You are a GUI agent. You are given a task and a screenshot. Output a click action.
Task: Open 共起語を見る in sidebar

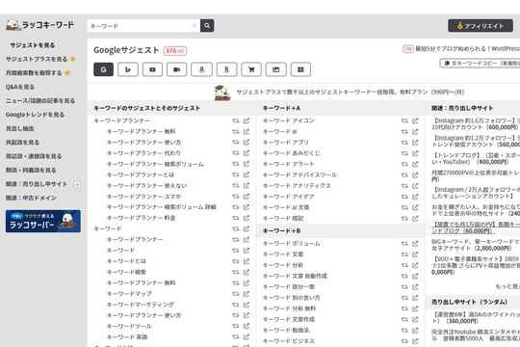coord(22,142)
